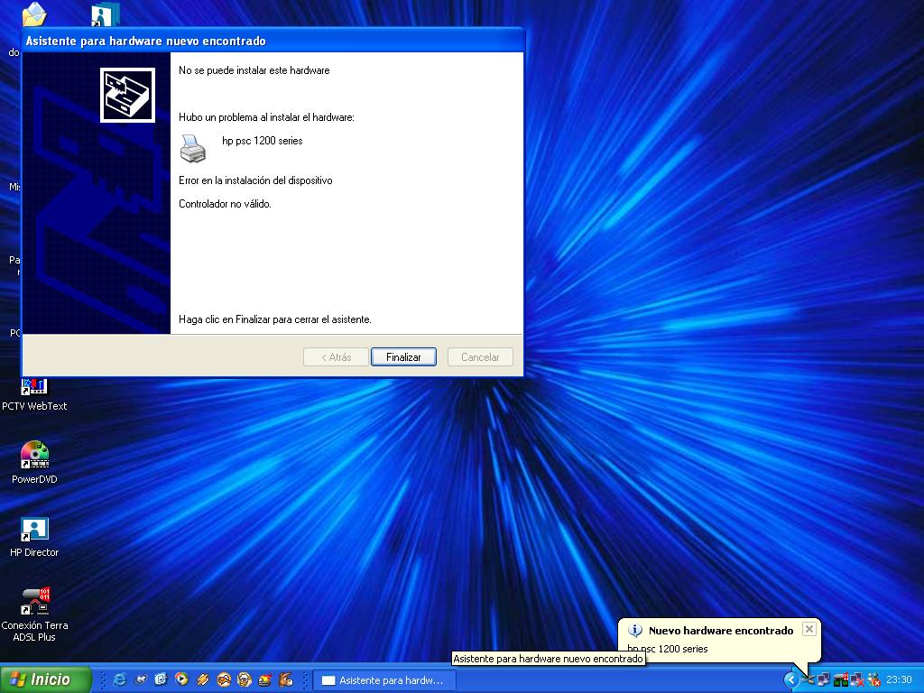The width and height of the screenshot is (924, 693).
Task: Click the green-red monitor tray icon
Action: pos(840,680)
